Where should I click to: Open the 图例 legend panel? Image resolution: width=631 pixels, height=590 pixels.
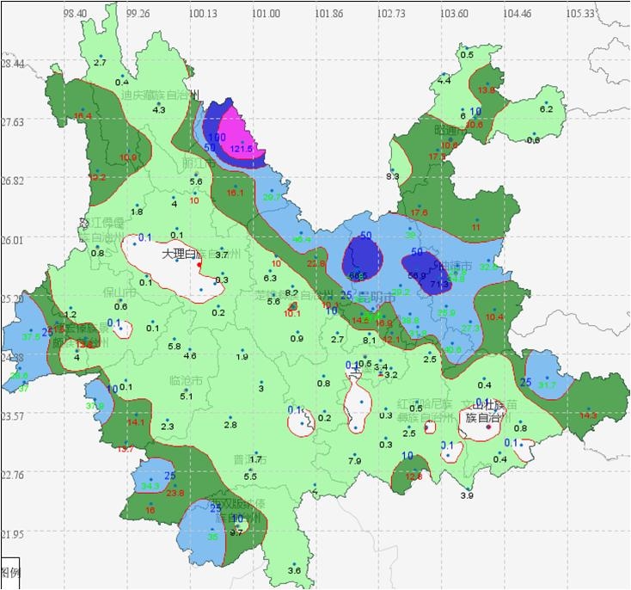(x=11, y=571)
